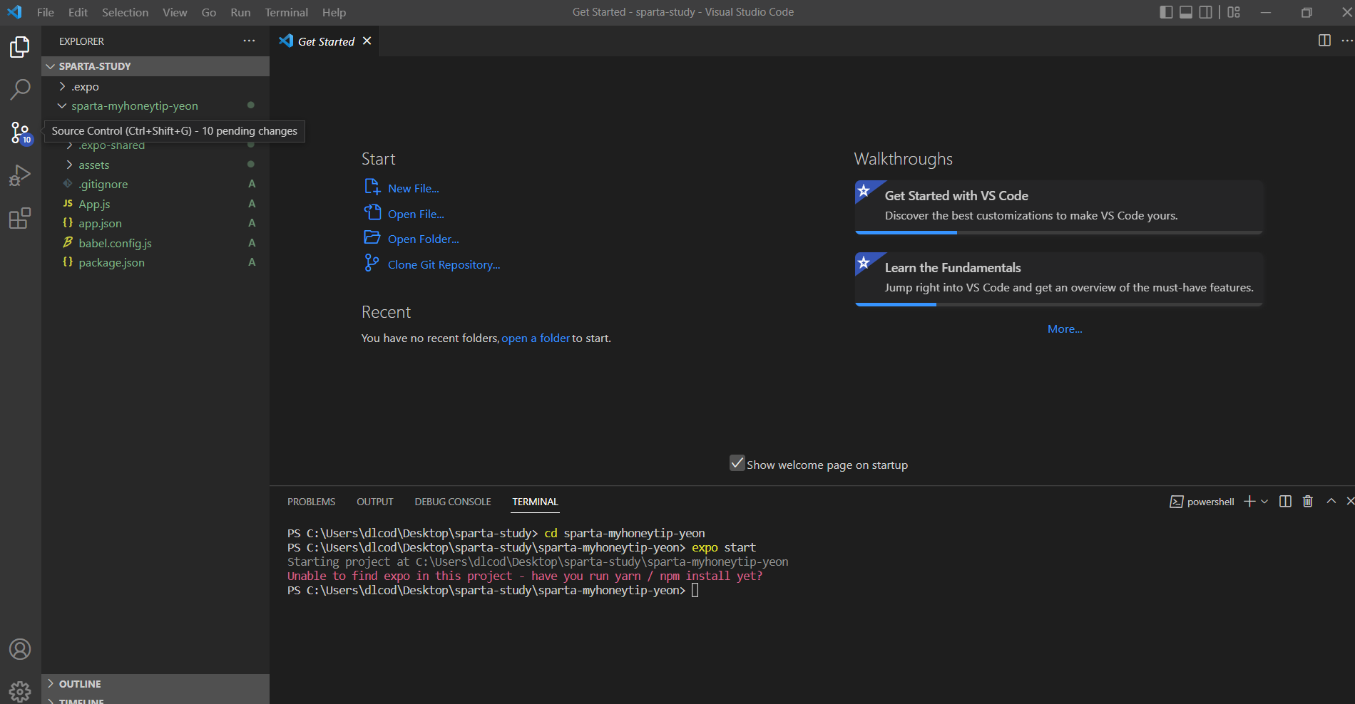
Task: Toggle bottom panel layout icon
Action: click(x=1186, y=12)
